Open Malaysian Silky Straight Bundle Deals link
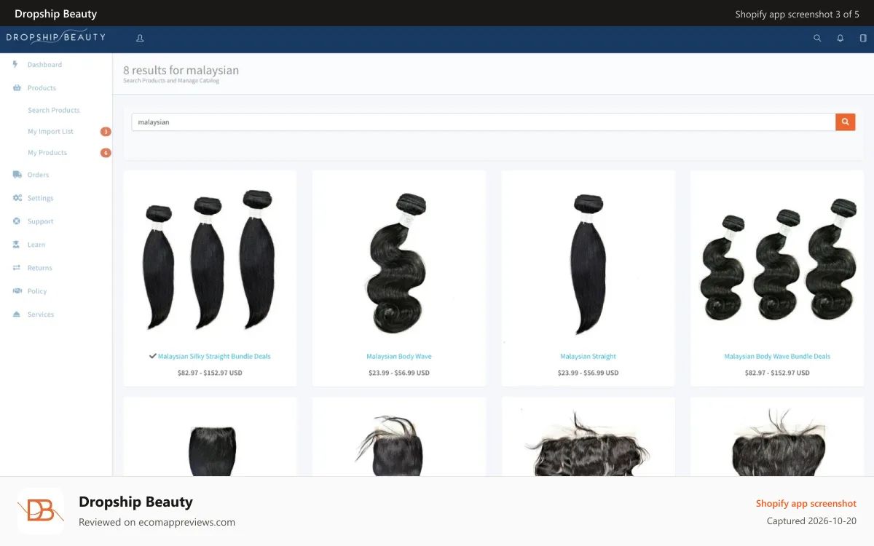The image size is (874, 546). tap(214, 357)
